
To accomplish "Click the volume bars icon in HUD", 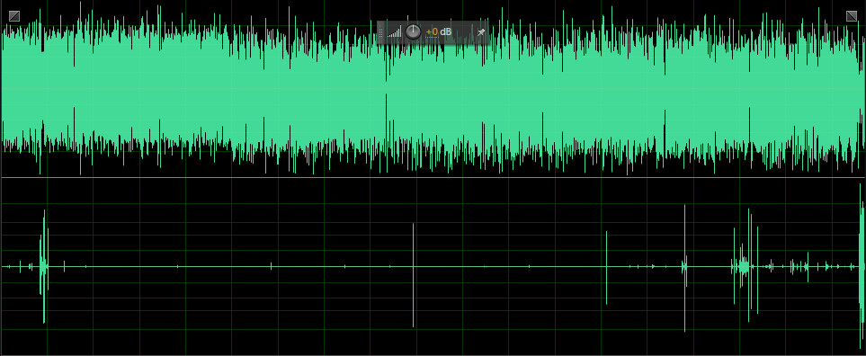I will point(395,32).
